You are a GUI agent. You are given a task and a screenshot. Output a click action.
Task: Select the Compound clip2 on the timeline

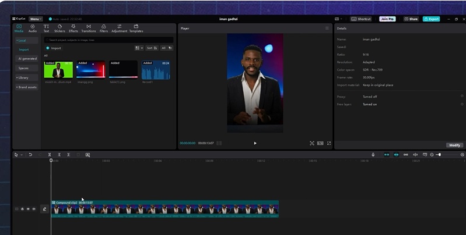pyautogui.click(x=165, y=209)
